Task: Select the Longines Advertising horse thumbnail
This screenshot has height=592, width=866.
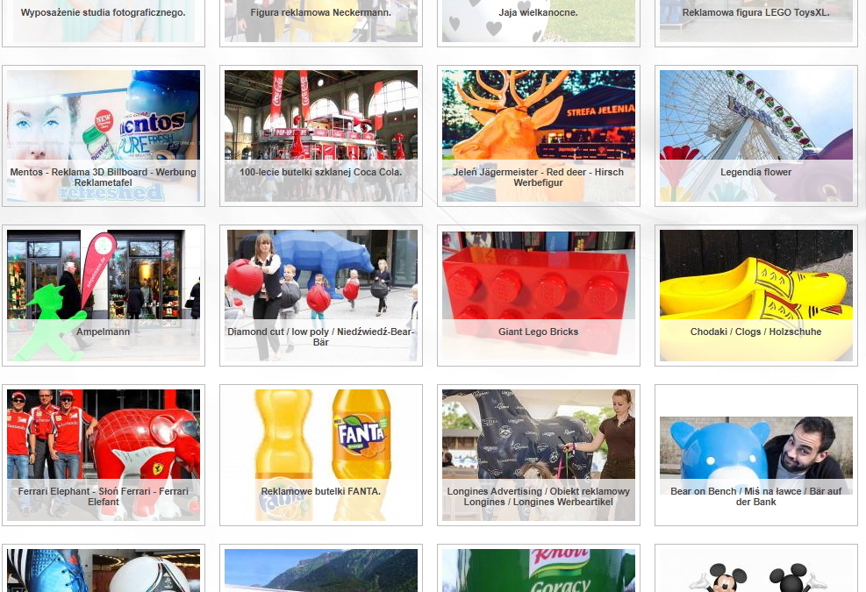Action: point(539,455)
